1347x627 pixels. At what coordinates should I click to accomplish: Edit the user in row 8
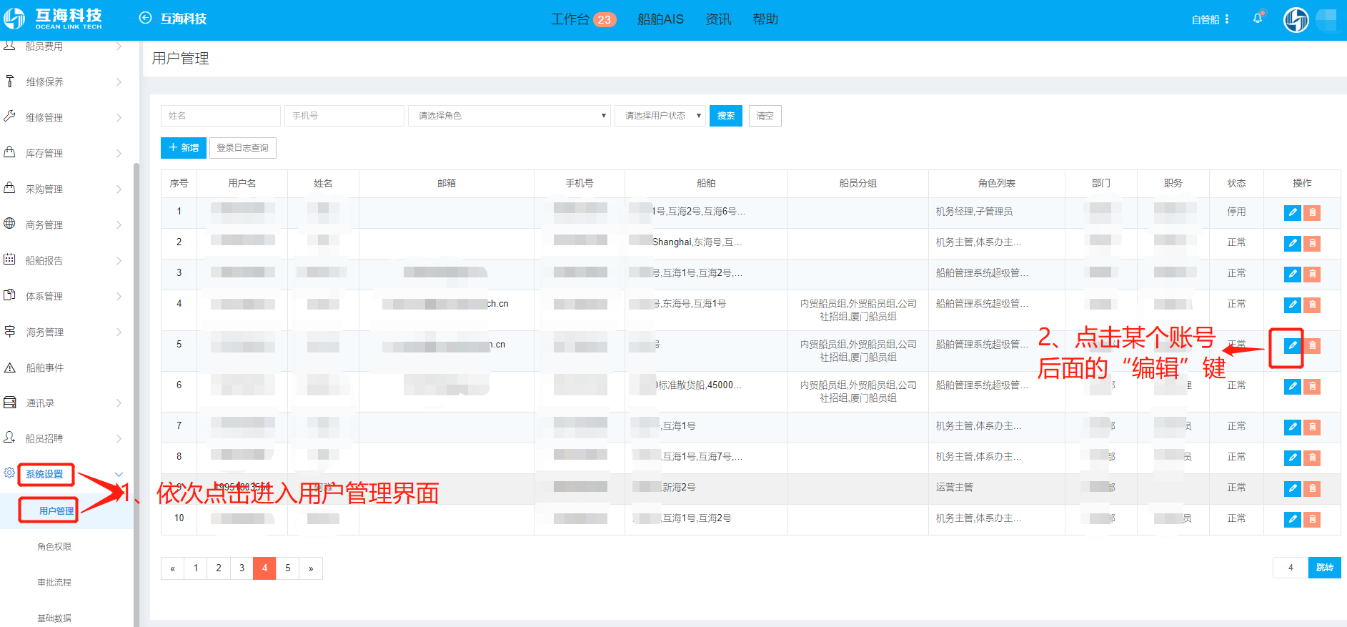click(1292, 458)
